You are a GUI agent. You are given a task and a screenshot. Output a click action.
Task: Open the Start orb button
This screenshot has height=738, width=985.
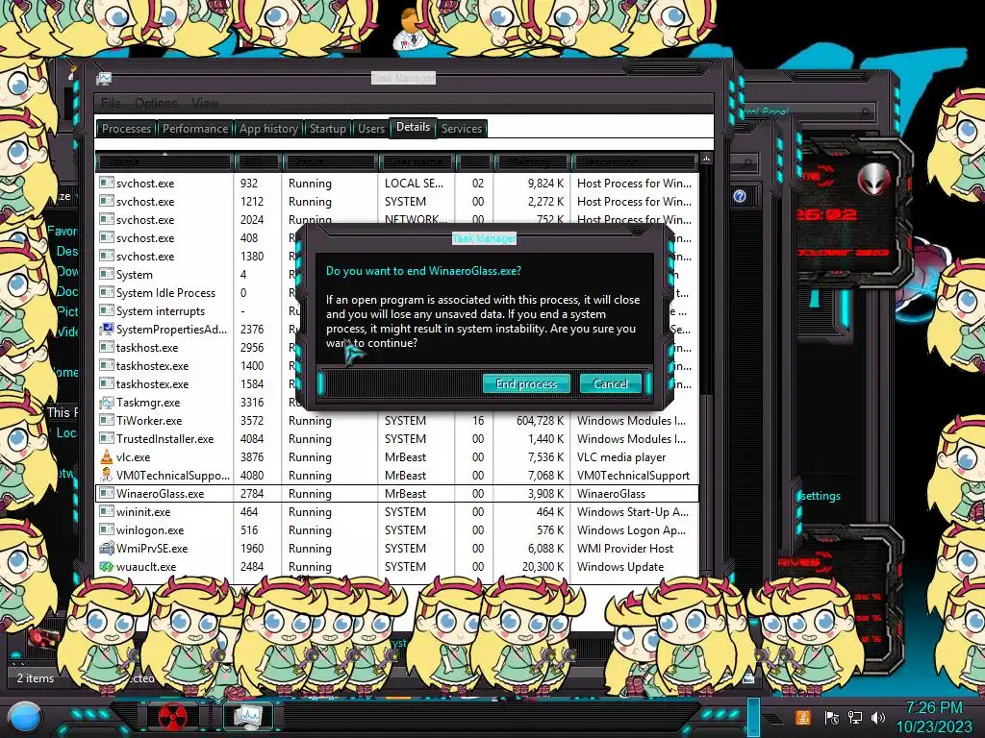click(25, 718)
